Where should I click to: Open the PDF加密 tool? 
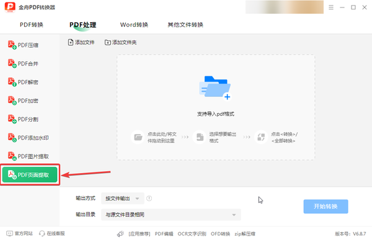[24, 101]
